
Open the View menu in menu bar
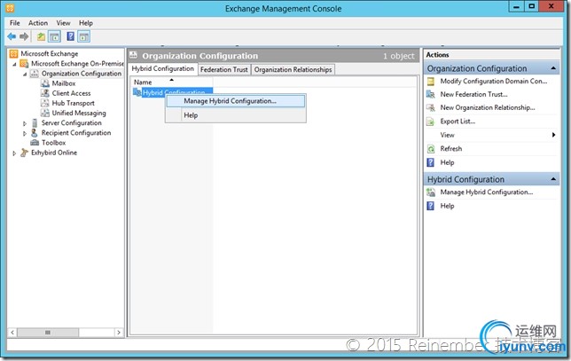[63, 23]
